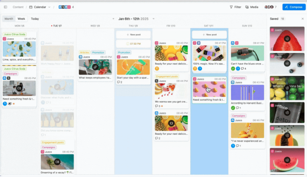The width and height of the screenshot is (307, 177).
Task: Click Campaigns label on Sunday 08:45 PM post
Action: [x=239, y=116]
